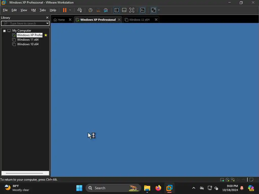Select the Windows XP Professional tab
Image resolution: width=259 pixels, height=194 pixels.
click(98, 20)
